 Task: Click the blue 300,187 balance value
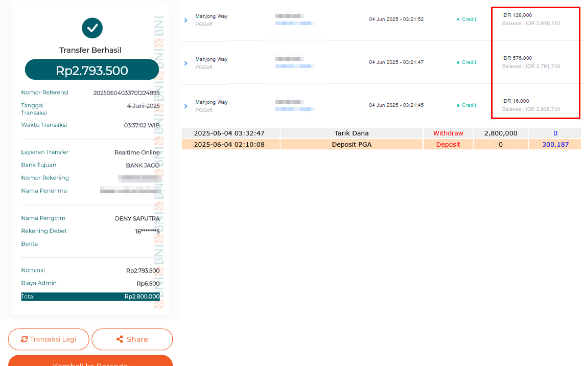tap(555, 145)
